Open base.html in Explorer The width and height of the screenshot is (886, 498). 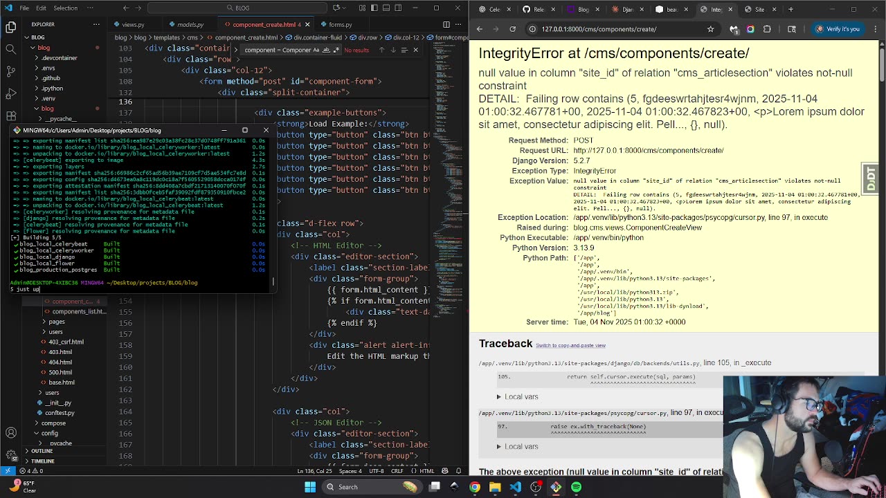pos(61,382)
